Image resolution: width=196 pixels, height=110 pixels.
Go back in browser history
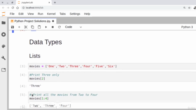click(3, 8)
